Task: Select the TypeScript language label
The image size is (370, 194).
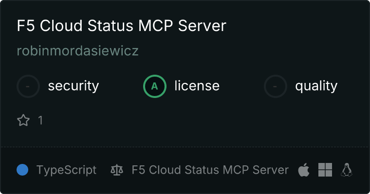Action: click(x=66, y=170)
